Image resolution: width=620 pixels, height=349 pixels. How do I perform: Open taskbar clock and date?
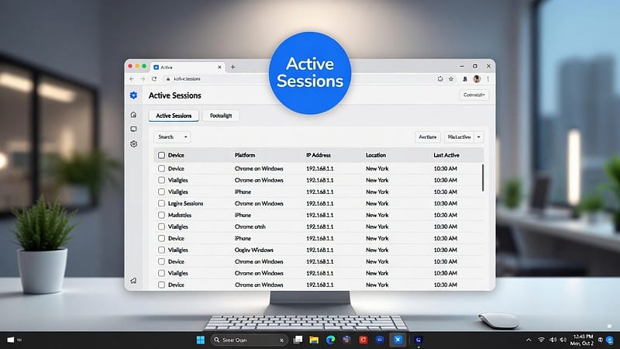click(x=583, y=340)
